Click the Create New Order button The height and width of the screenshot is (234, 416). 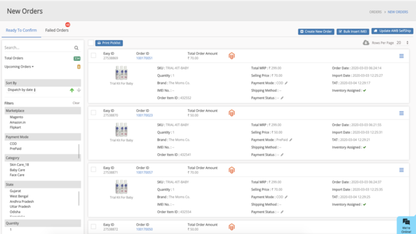coord(316,32)
